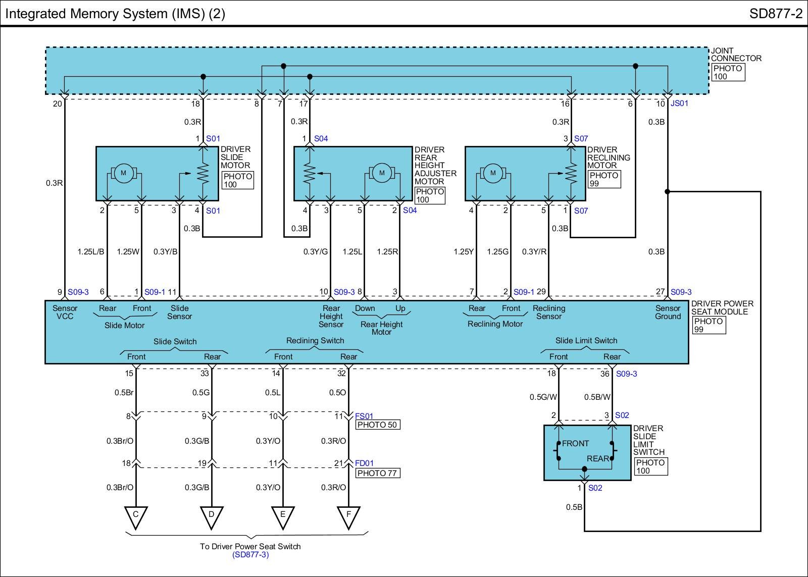Open PHOTO 100 beside Joint Connector
The width and height of the screenshot is (808, 577).
728,73
